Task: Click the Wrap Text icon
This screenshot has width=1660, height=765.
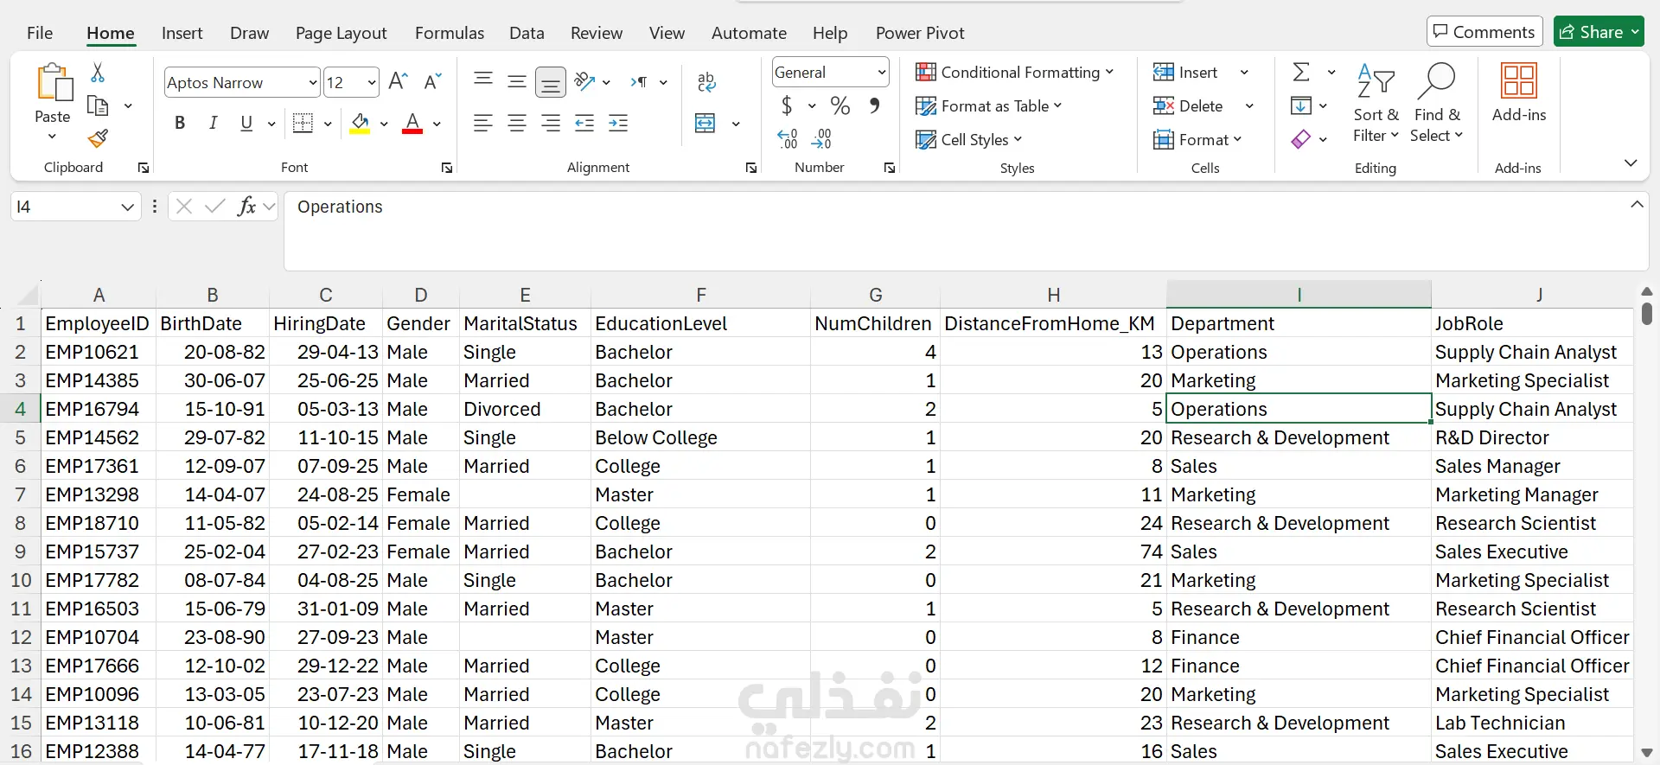Action: pyautogui.click(x=706, y=82)
